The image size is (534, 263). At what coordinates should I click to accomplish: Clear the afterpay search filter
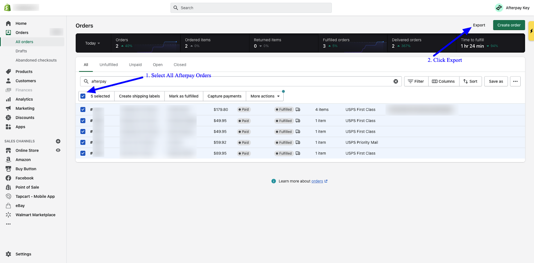(x=395, y=81)
